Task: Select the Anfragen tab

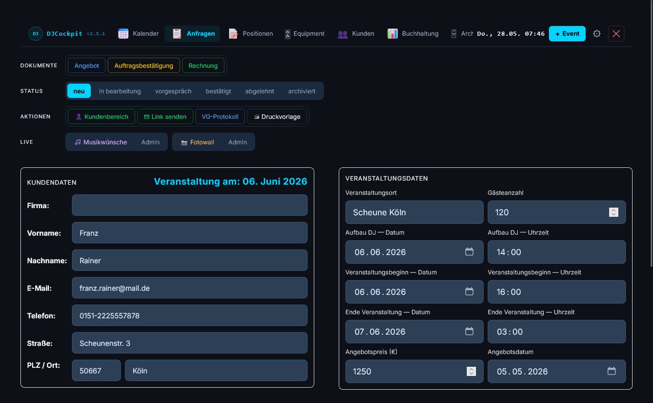Action: pos(192,34)
